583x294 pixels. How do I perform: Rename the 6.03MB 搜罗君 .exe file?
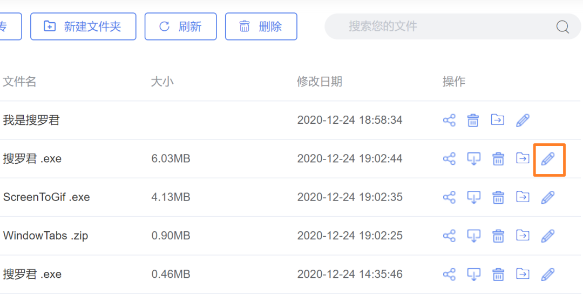[548, 159]
